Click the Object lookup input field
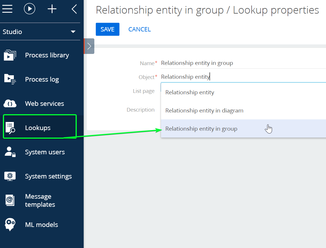The image size is (326, 248). (x=243, y=77)
